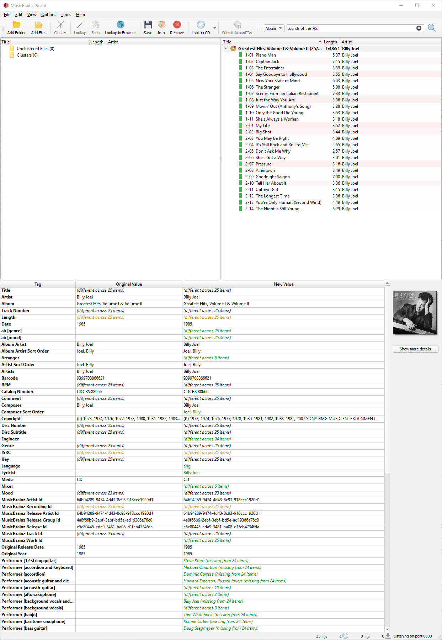Click the Lookup CD disc icon
This screenshot has height=640, width=442.
[x=201, y=25]
